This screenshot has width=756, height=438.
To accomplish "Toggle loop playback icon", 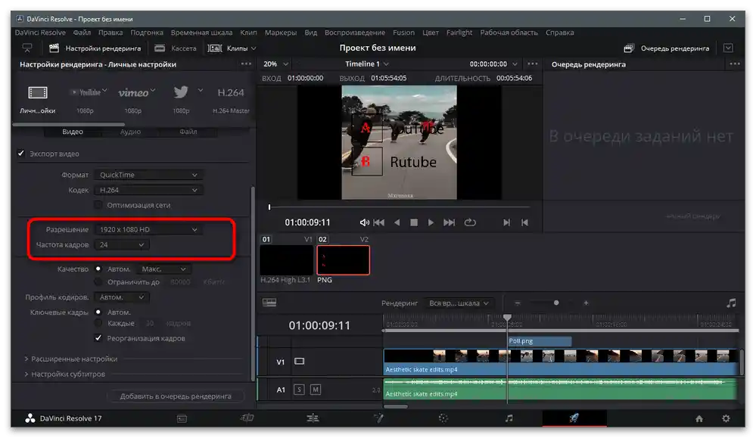I will point(470,222).
